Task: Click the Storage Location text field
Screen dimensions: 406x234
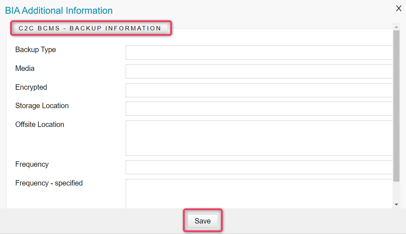Action: pos(259,109)
